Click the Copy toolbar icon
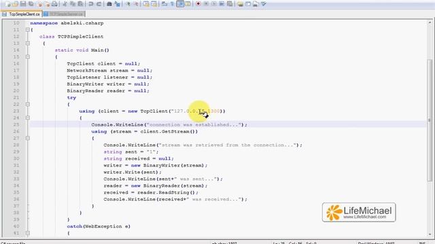435x244 pixels. pyautogui.click(x=73, y=4)
